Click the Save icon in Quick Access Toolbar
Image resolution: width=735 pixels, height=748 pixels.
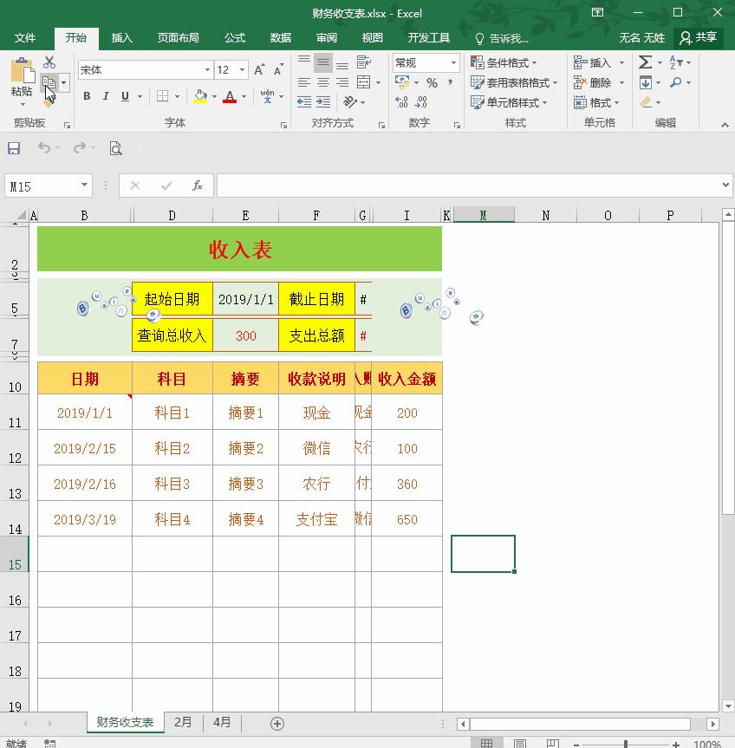pyautogui.click(x=13, y=148)
